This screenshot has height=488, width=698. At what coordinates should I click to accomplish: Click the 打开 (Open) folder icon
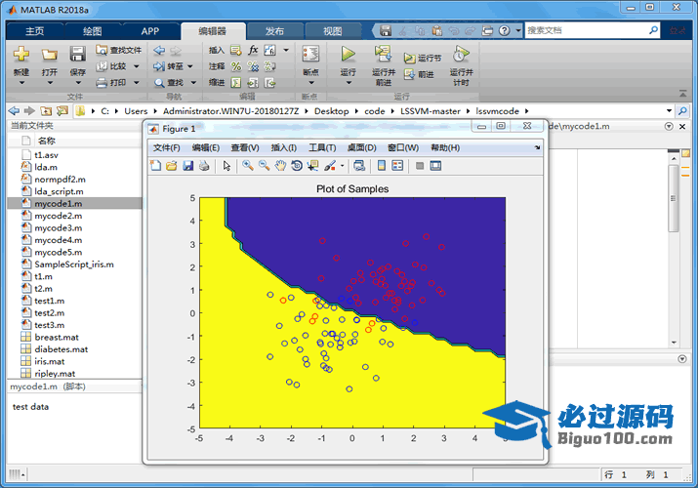(x=50, y=55)
